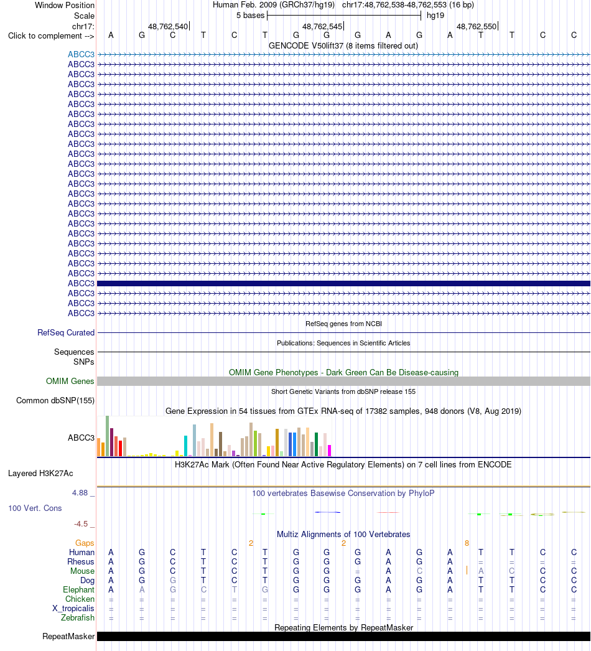
Task: Select the 'Zebrafish' alignment row label
Action: [x=78, y=618]
